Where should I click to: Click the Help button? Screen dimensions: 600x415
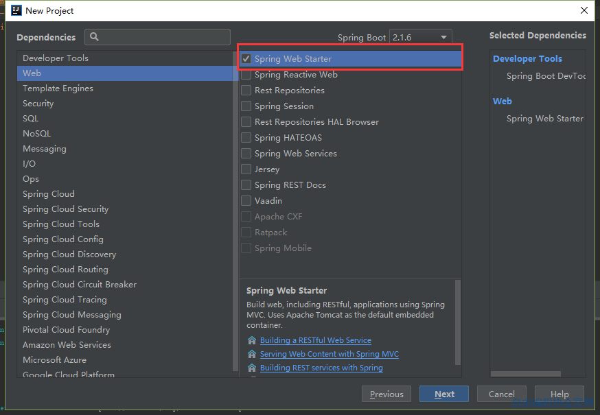pyautogui.click(x=559, y=394)
